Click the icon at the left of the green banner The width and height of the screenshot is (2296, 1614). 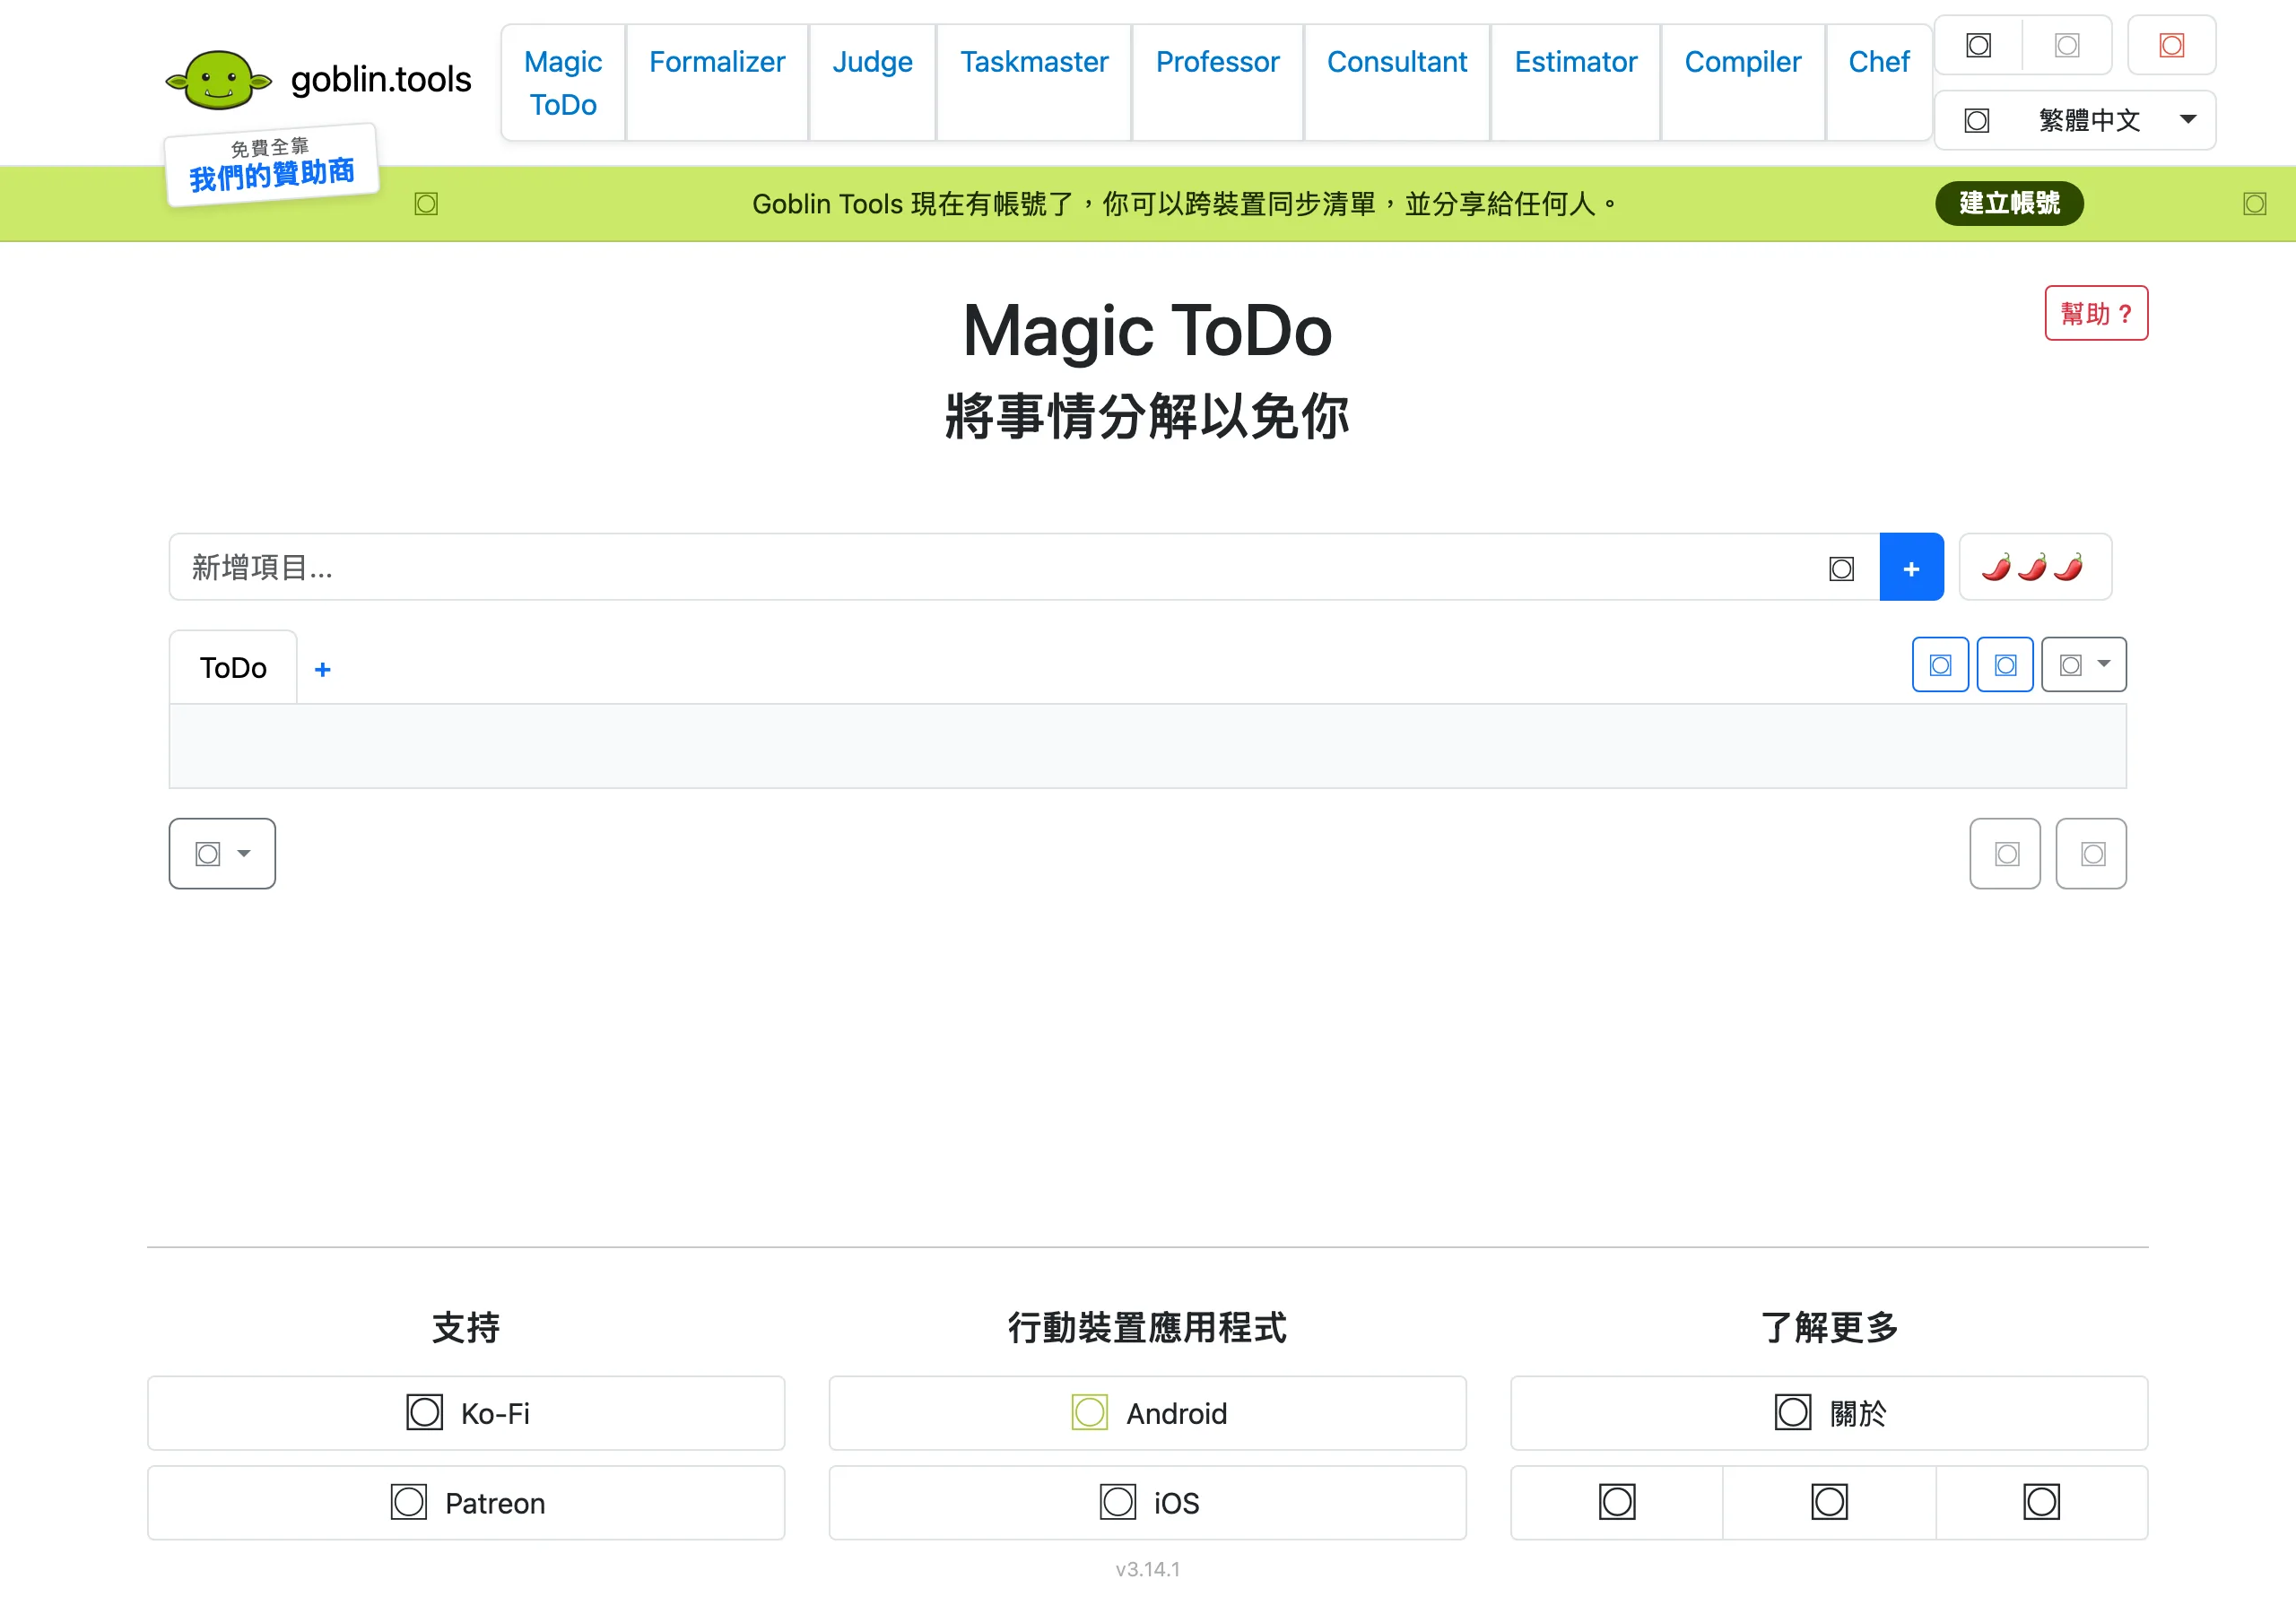tap(426, 204)
